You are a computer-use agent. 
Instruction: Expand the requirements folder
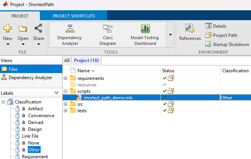point(65,78)
